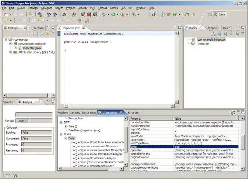Click the globe icon in the main toolbar
248x179 pixels.
[x=40, y=15]
